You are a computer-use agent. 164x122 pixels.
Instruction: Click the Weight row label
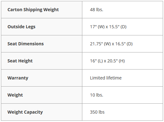pyautogui.click(x=15, y=95)
